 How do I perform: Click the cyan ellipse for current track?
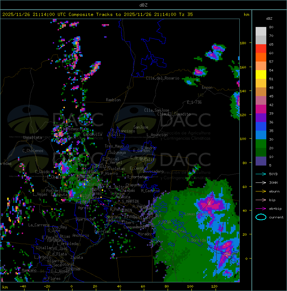pyautogui.click(x=261, y=217)
